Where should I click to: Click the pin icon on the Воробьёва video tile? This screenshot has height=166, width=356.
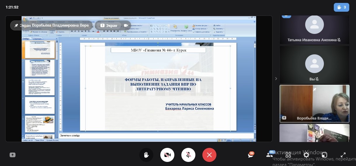click(x=314, y=89)
